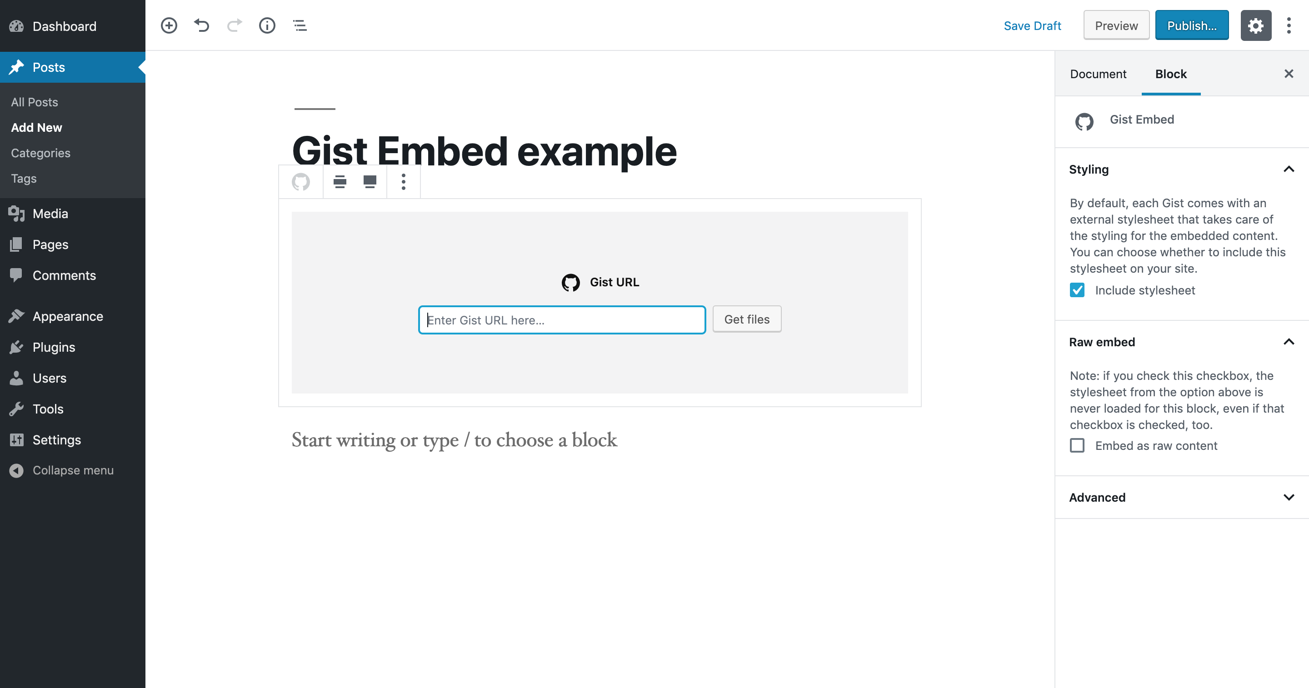This screenshot has height=688, width=1309.
Task: Open the Plugins menu in sidebar
Action: click(54, 348)
